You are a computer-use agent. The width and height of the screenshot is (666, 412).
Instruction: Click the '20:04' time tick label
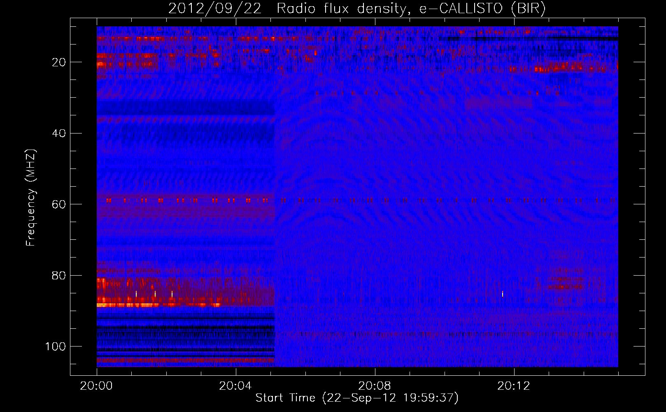[235, 386]
